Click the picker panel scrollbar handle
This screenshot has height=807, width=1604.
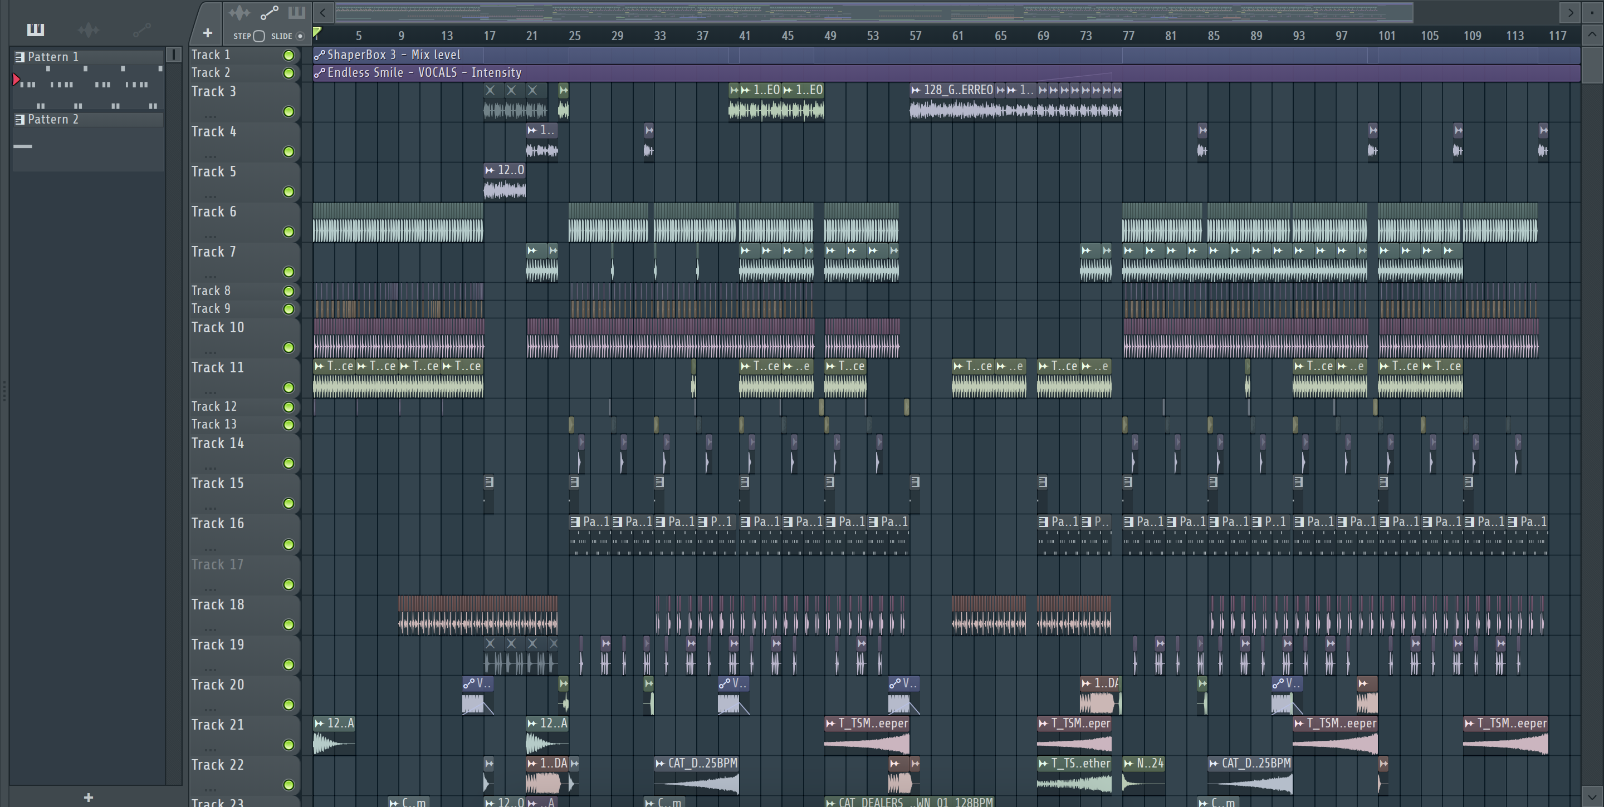(174, 55)
